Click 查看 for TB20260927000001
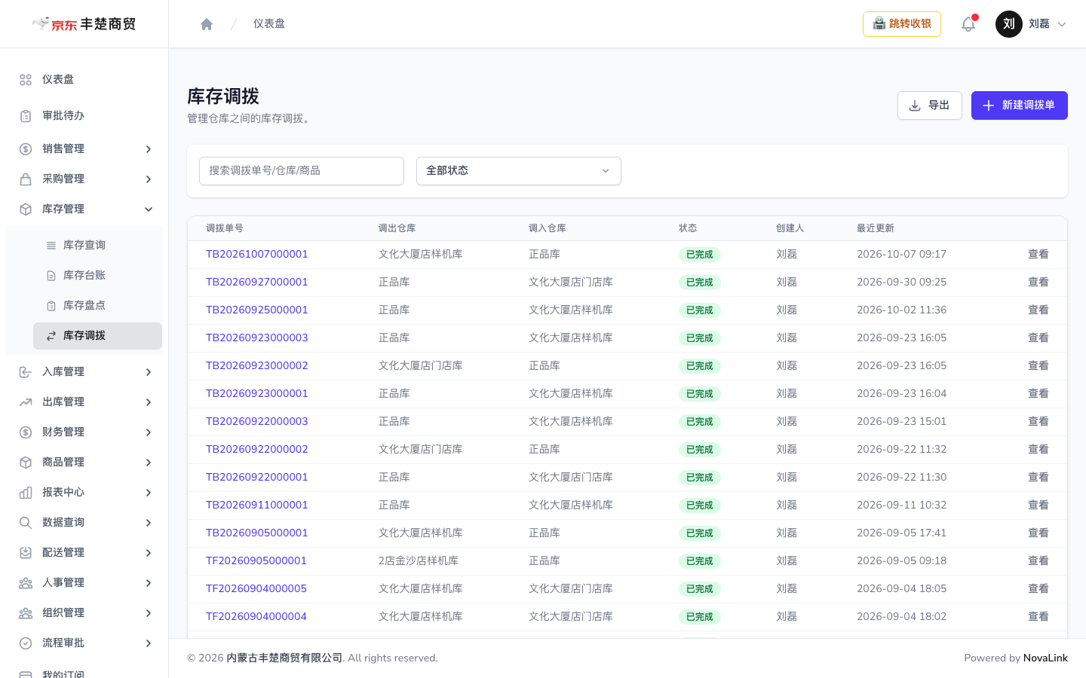The image size is (1086, 678). click(x=1038, y=282)
